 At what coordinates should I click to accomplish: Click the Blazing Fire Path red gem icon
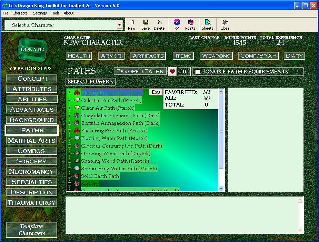pyautogui.click(x=77, y=92)
